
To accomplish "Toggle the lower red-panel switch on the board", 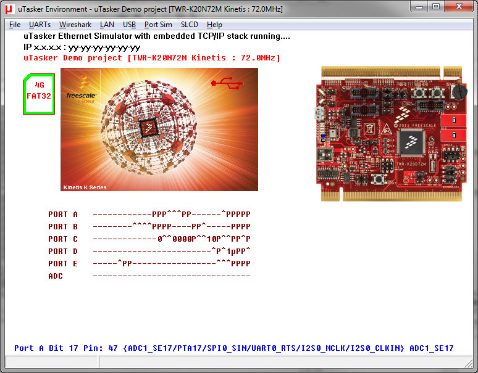I will pyautogui.click(x=454, y=135).
